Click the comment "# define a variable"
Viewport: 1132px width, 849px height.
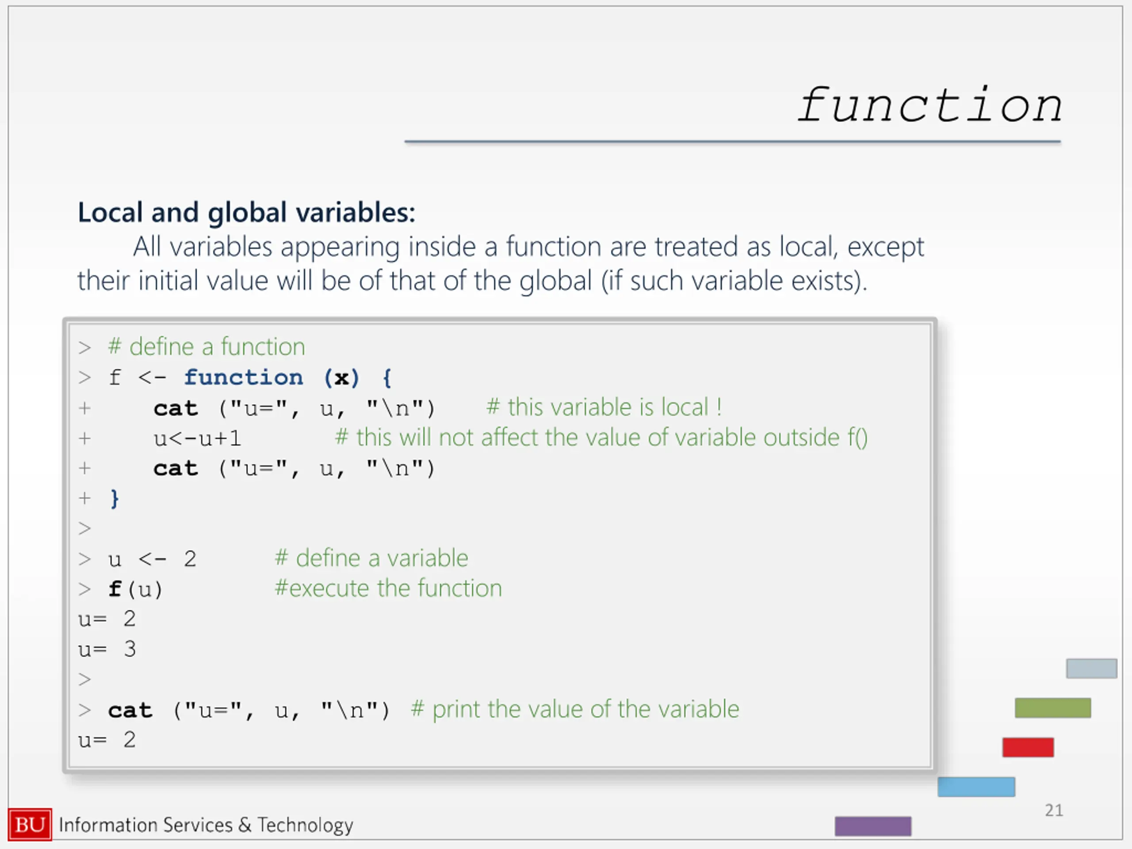tap(371, 558)
